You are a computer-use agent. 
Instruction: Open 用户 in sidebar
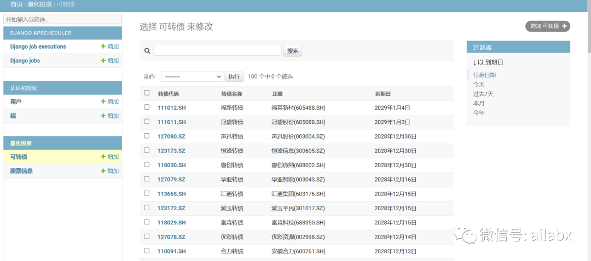coord(16,102)
